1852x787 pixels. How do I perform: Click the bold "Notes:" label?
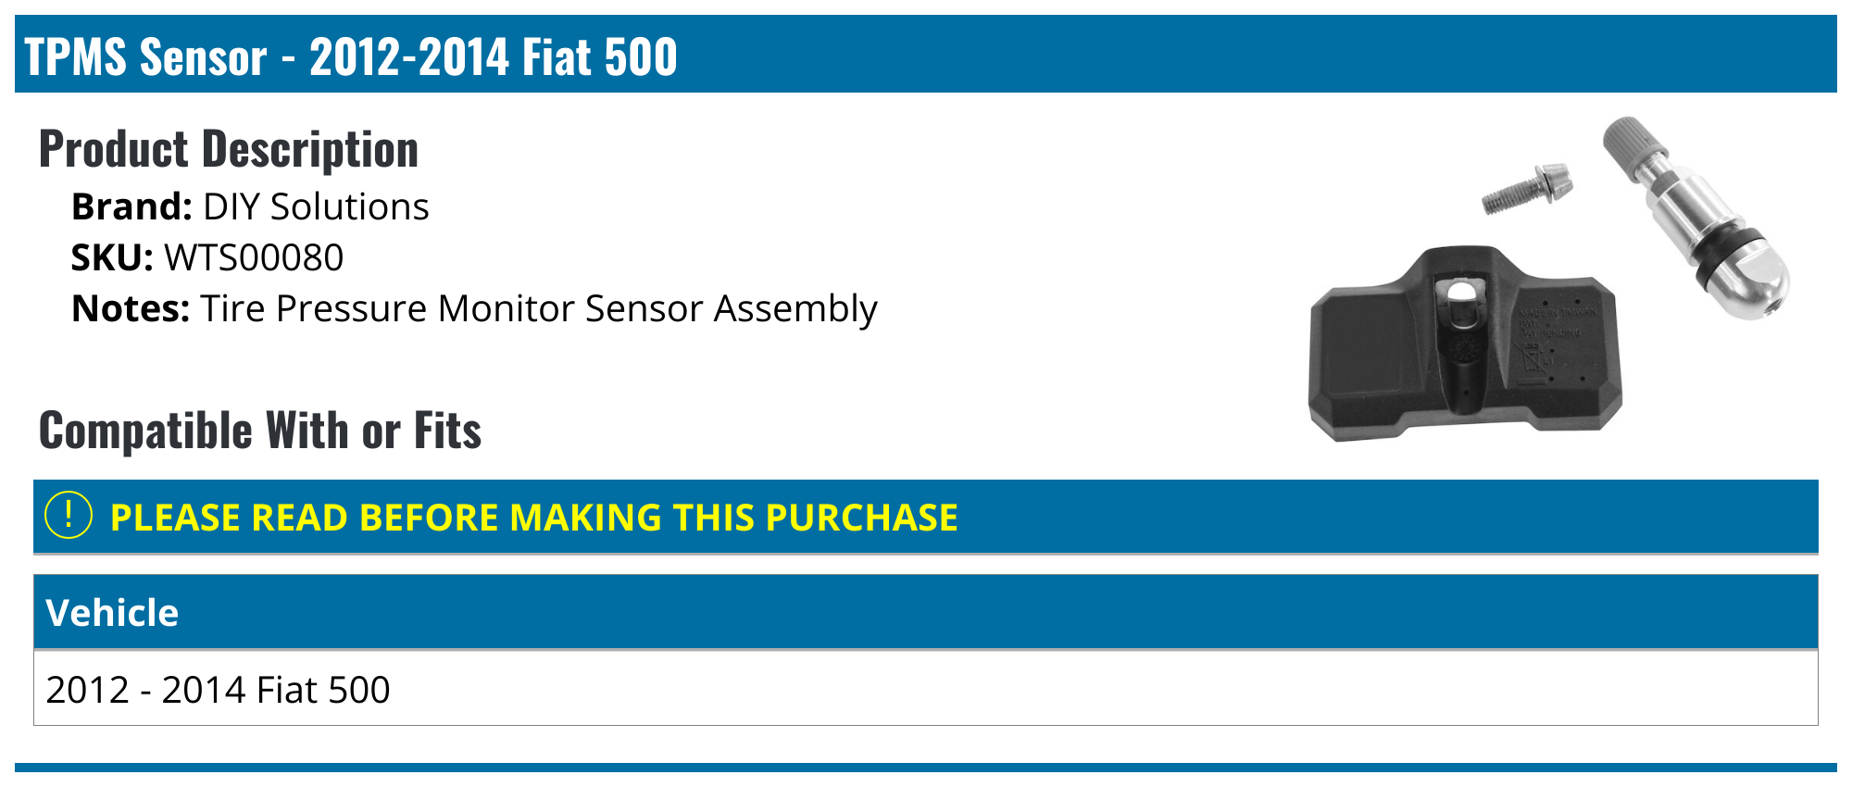131,309
